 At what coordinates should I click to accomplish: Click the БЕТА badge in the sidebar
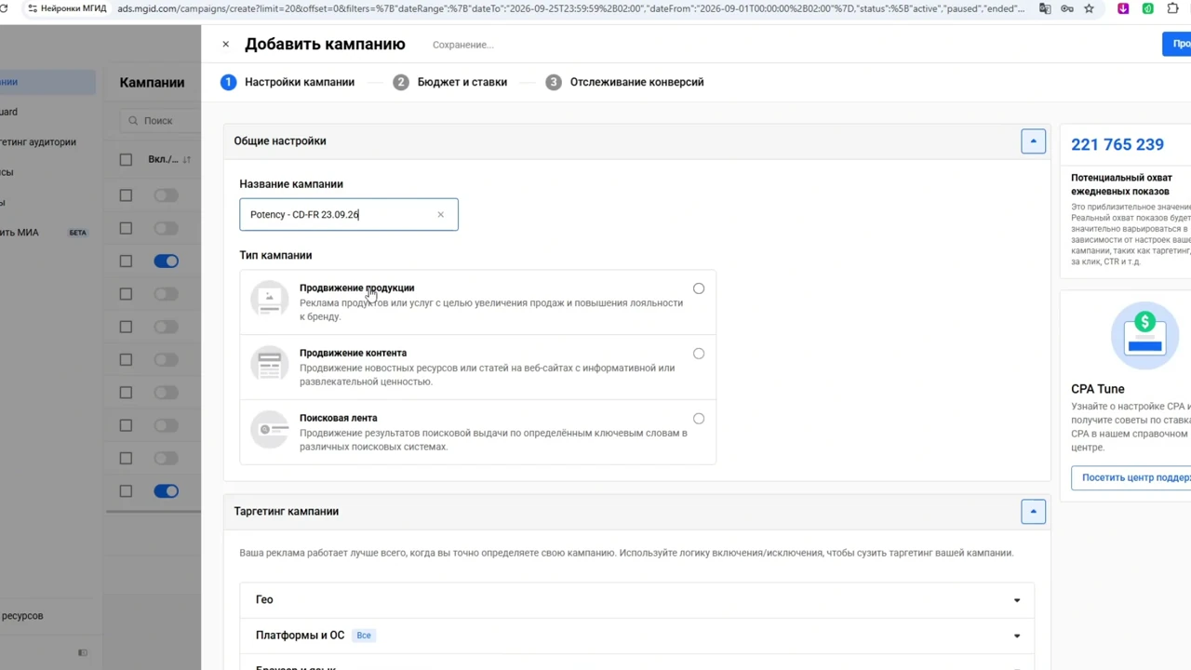77,233
